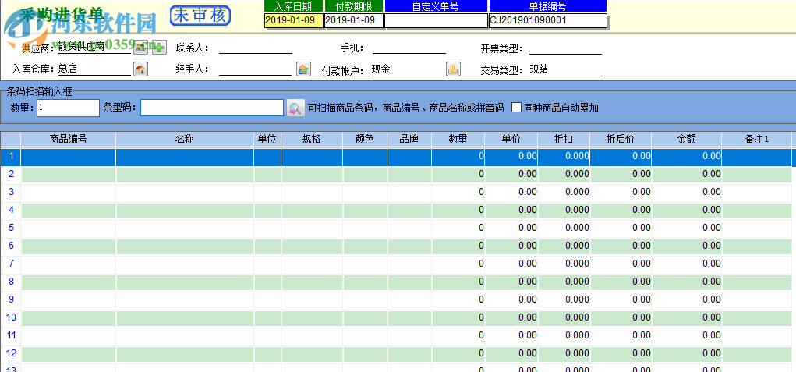The width and height of the screenshot is (796, 372).
Task: Click the 手机 input field
Action: point(409,48)
